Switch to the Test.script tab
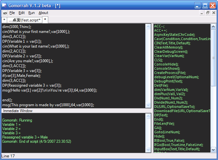Screen dimensions: 218x160 point(25,20)
